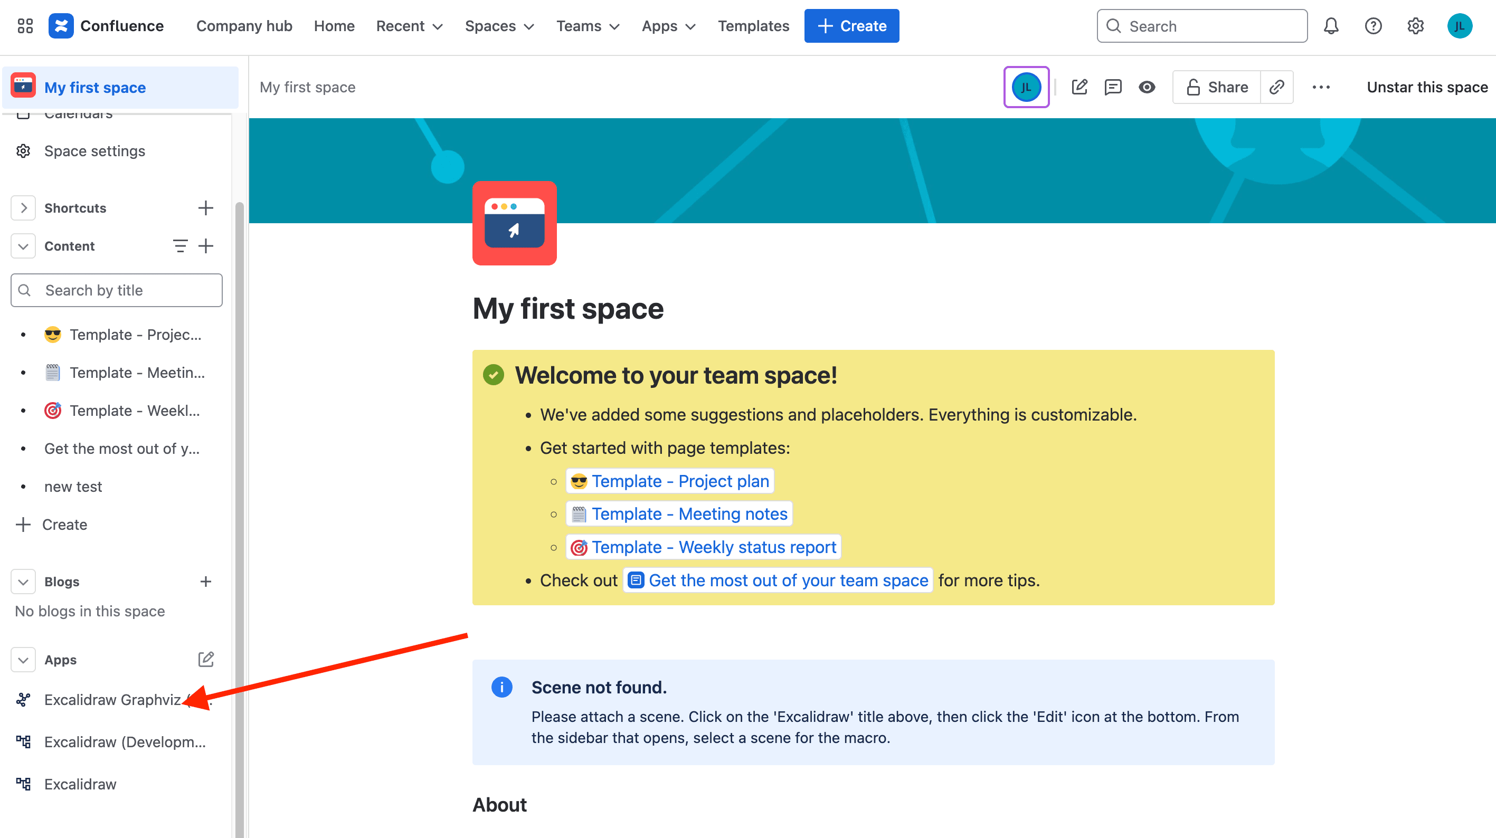Collapse the Blogs section
This screenshot has height=838, width=1496.
tap(23, 582)
